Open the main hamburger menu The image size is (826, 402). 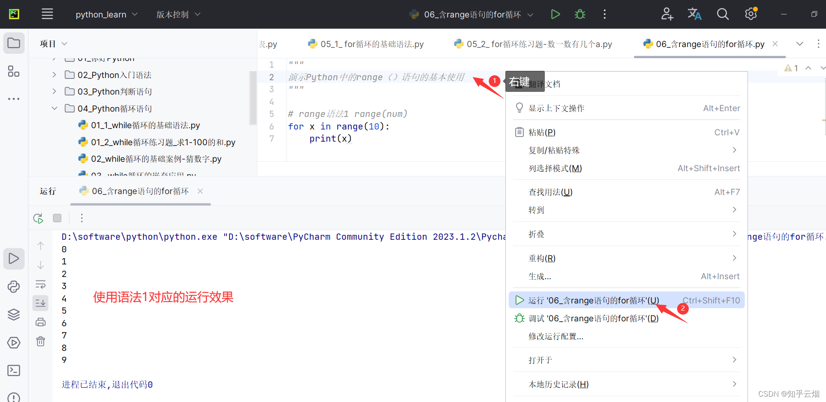pos(47,14)
